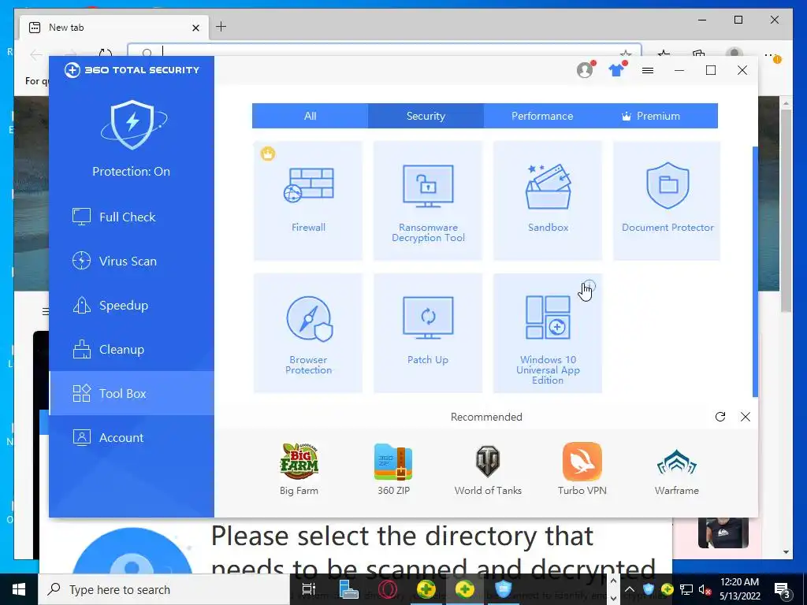Open notification center on taskbar

(783, 589)
